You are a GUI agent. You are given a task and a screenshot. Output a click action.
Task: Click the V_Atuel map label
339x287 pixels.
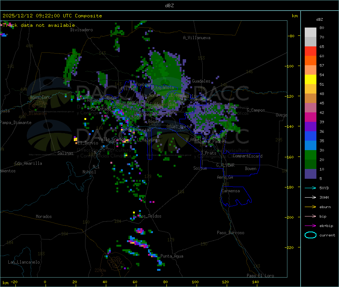(x=194, y=140)
